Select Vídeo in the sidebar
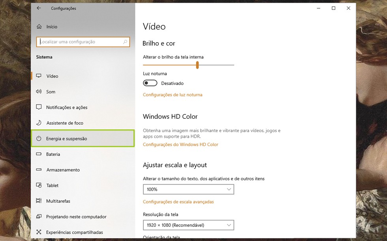Viewport: 387px width, 241px height. click(83, 76)
